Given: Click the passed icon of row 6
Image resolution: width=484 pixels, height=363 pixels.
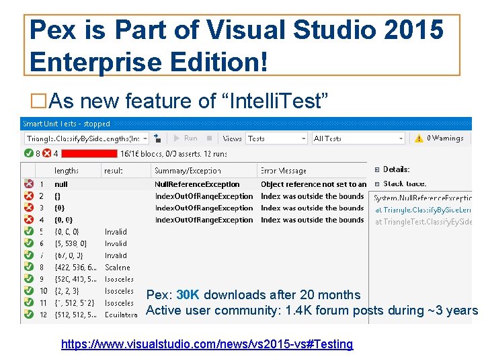Looking at the screenshot, I should pyautogui.click(x=29, y=243).
